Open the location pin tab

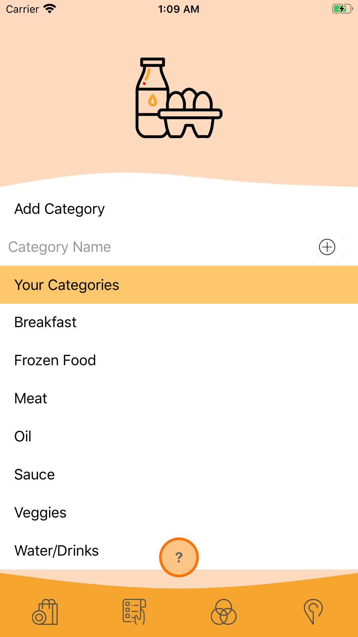(313, 612)
